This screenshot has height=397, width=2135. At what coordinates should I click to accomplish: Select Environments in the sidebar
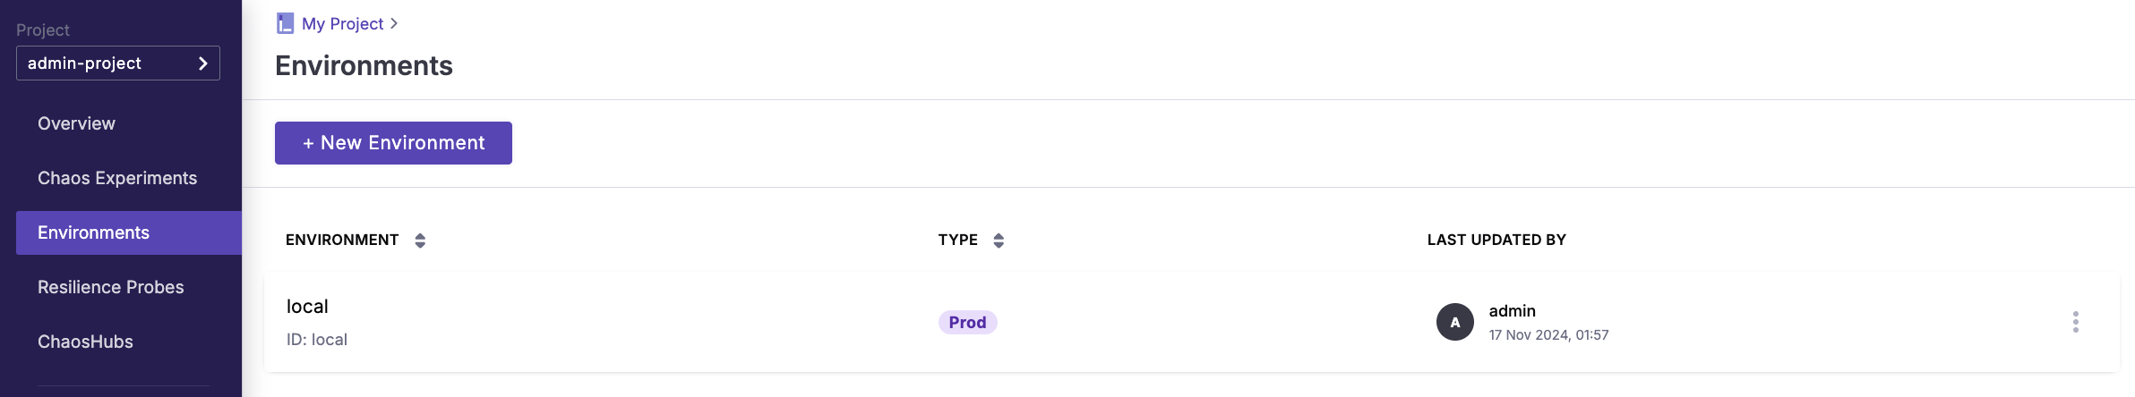94,232
